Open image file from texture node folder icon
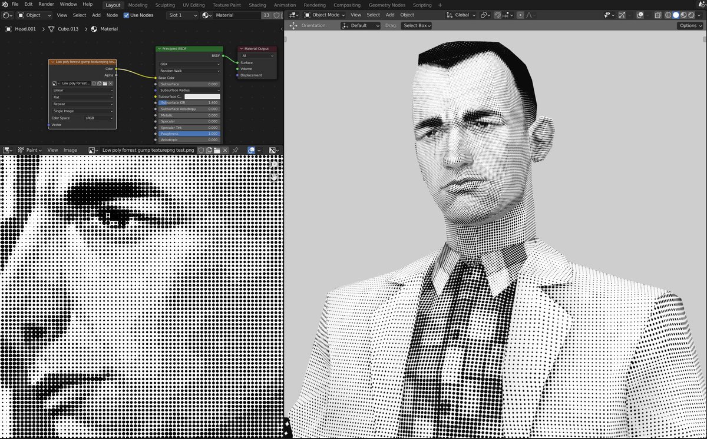 tap(105, 84)
